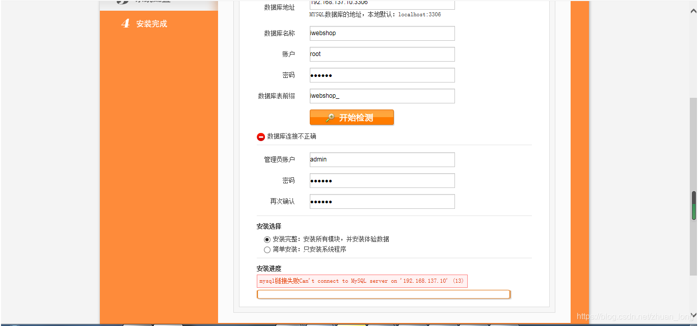Click the 数据库表前缀 field showing iwebshop_
The image size is (698, 326).
[x=382, y=96]
